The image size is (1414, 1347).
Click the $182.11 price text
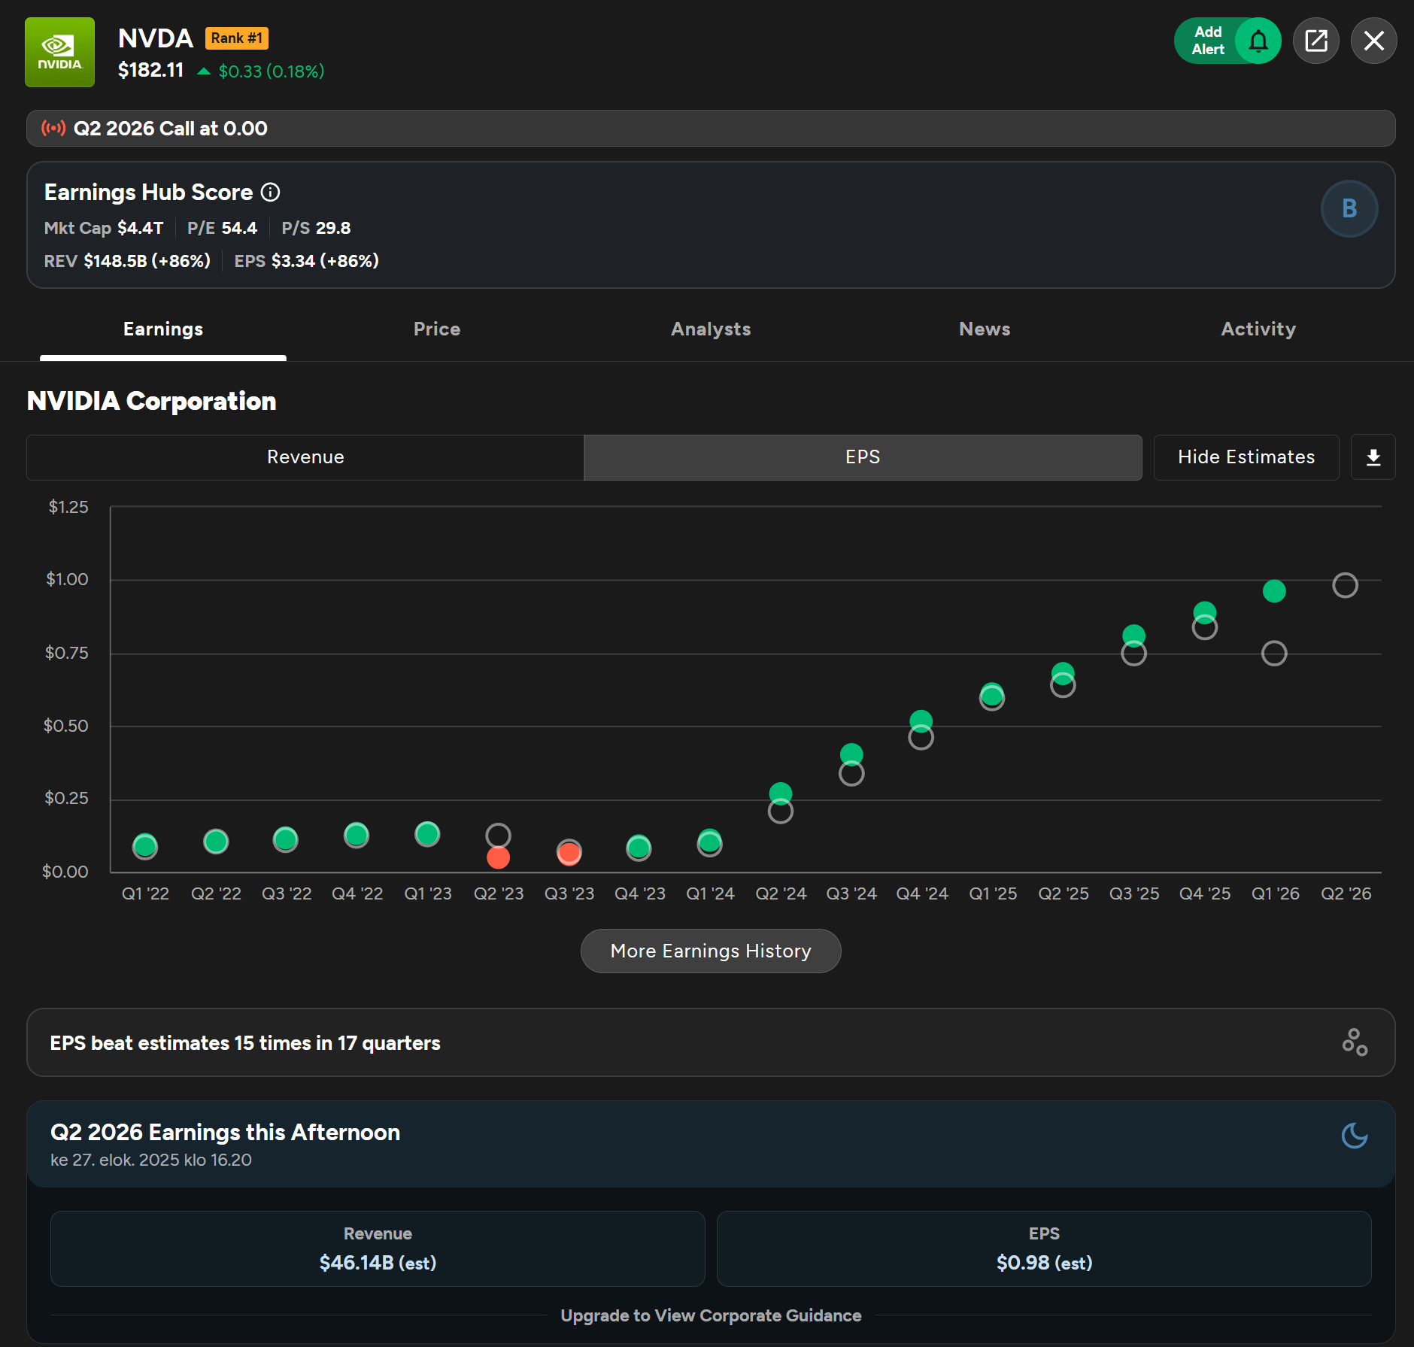150,71
